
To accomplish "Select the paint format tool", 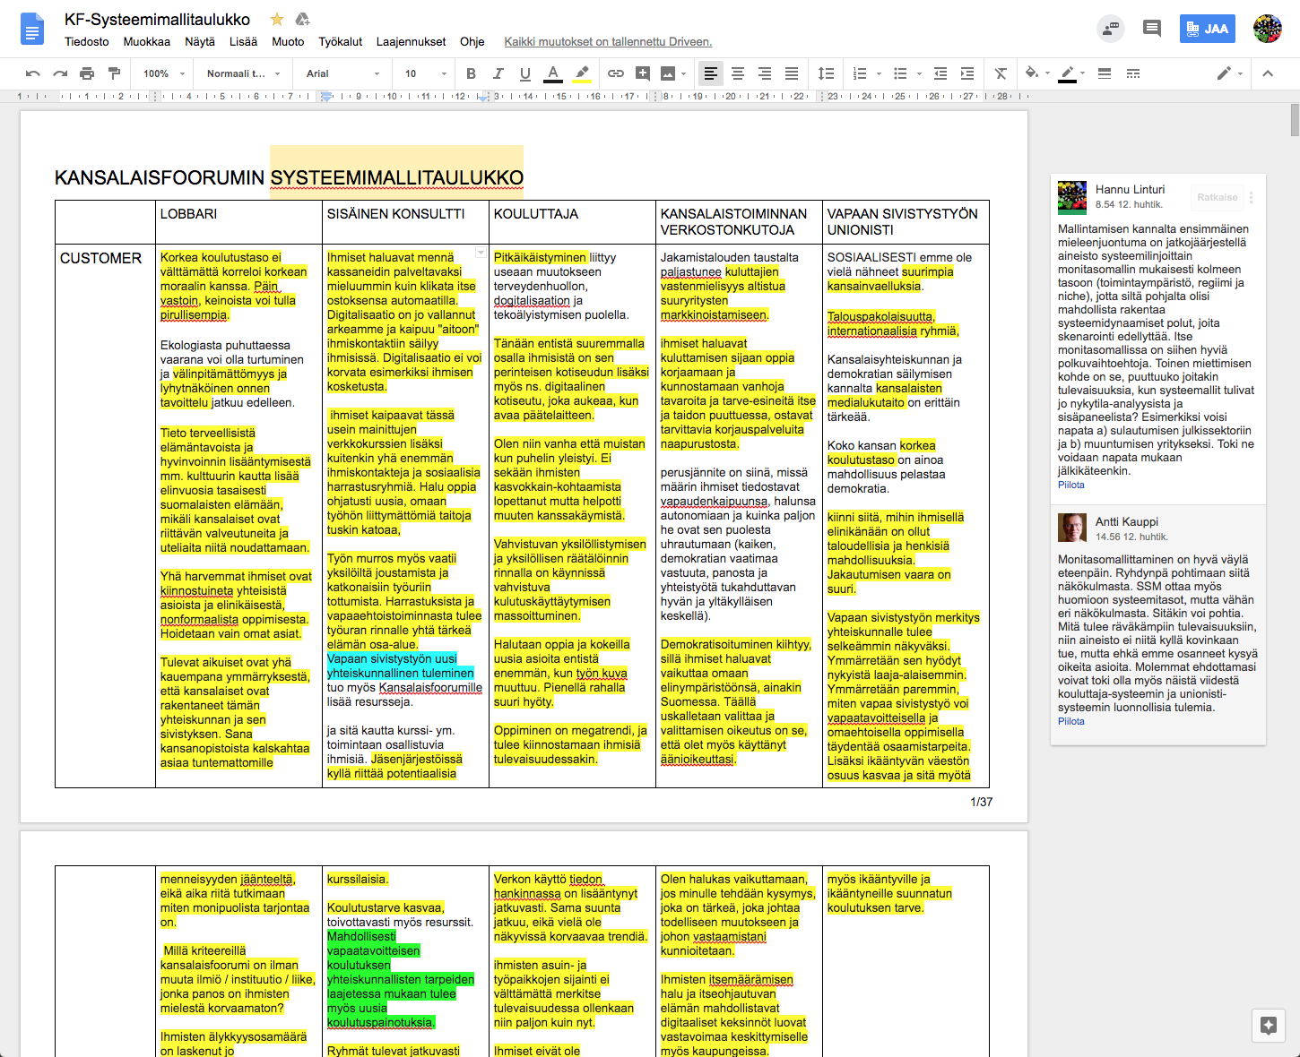I will (114, 73).
